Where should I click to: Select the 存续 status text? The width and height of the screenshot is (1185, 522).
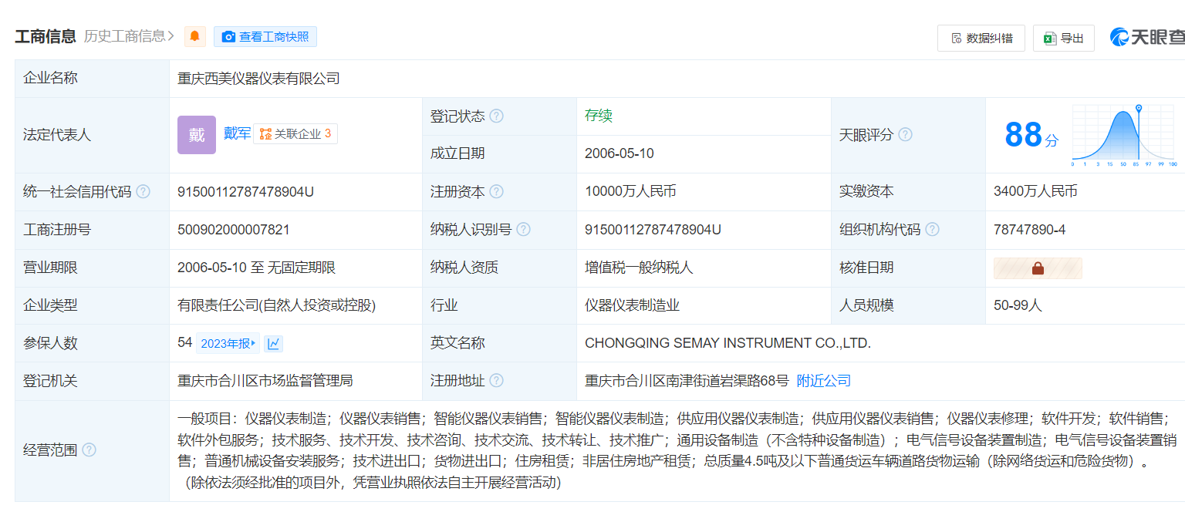coord(599,116)
